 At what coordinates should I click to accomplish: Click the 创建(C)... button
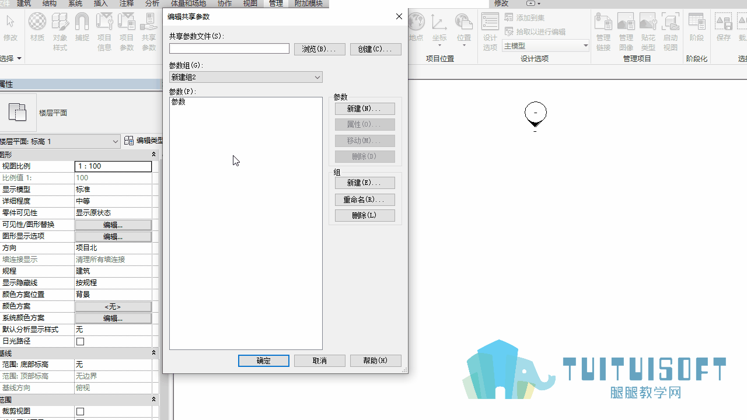(376, 49)
